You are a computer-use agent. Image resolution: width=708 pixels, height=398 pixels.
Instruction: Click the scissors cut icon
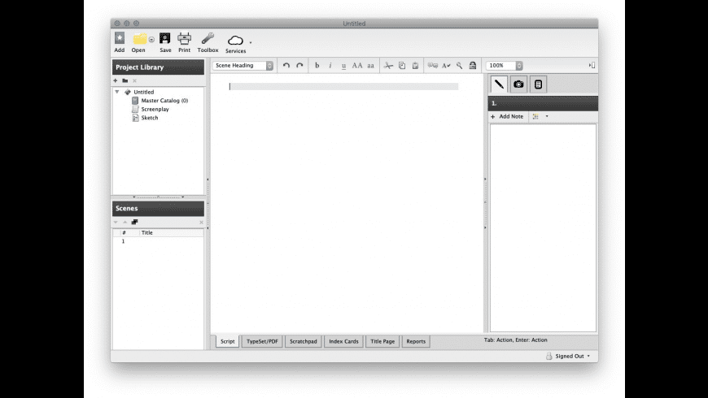388,66
